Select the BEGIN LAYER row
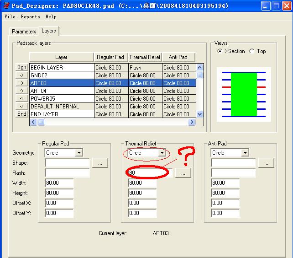 113,67
